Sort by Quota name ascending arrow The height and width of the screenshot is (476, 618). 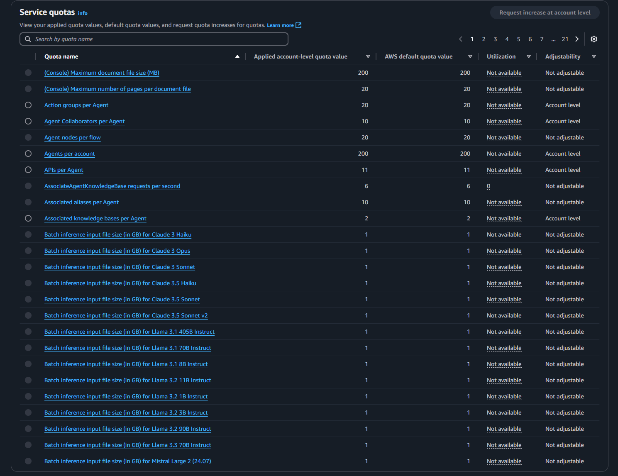click(x=237, y=56)
